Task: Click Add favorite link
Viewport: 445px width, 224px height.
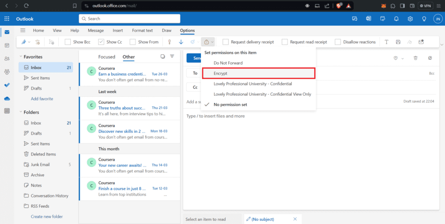Action: coord(42,99)
